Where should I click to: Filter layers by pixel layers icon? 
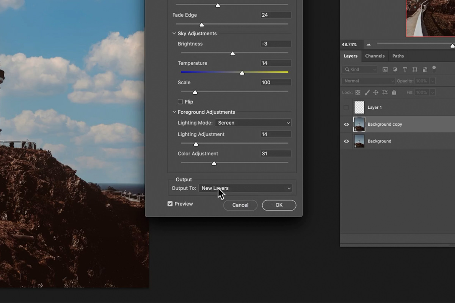(x=385, y=69)
